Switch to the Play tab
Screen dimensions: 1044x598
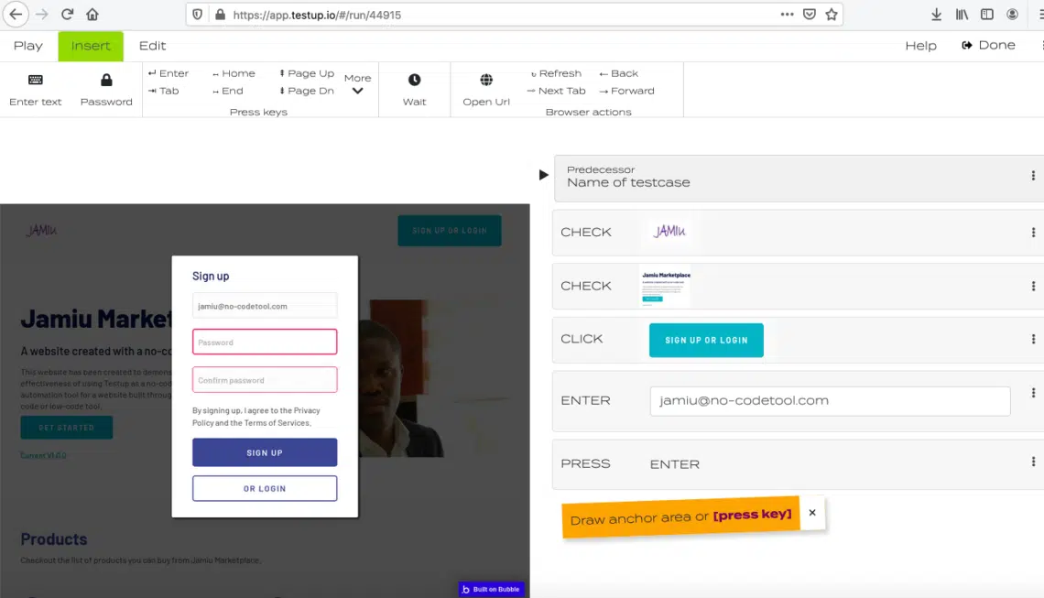tap(28, 46)
